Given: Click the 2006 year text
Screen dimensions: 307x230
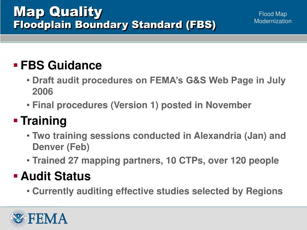Looking at the screenshot, I should (43, 92).
